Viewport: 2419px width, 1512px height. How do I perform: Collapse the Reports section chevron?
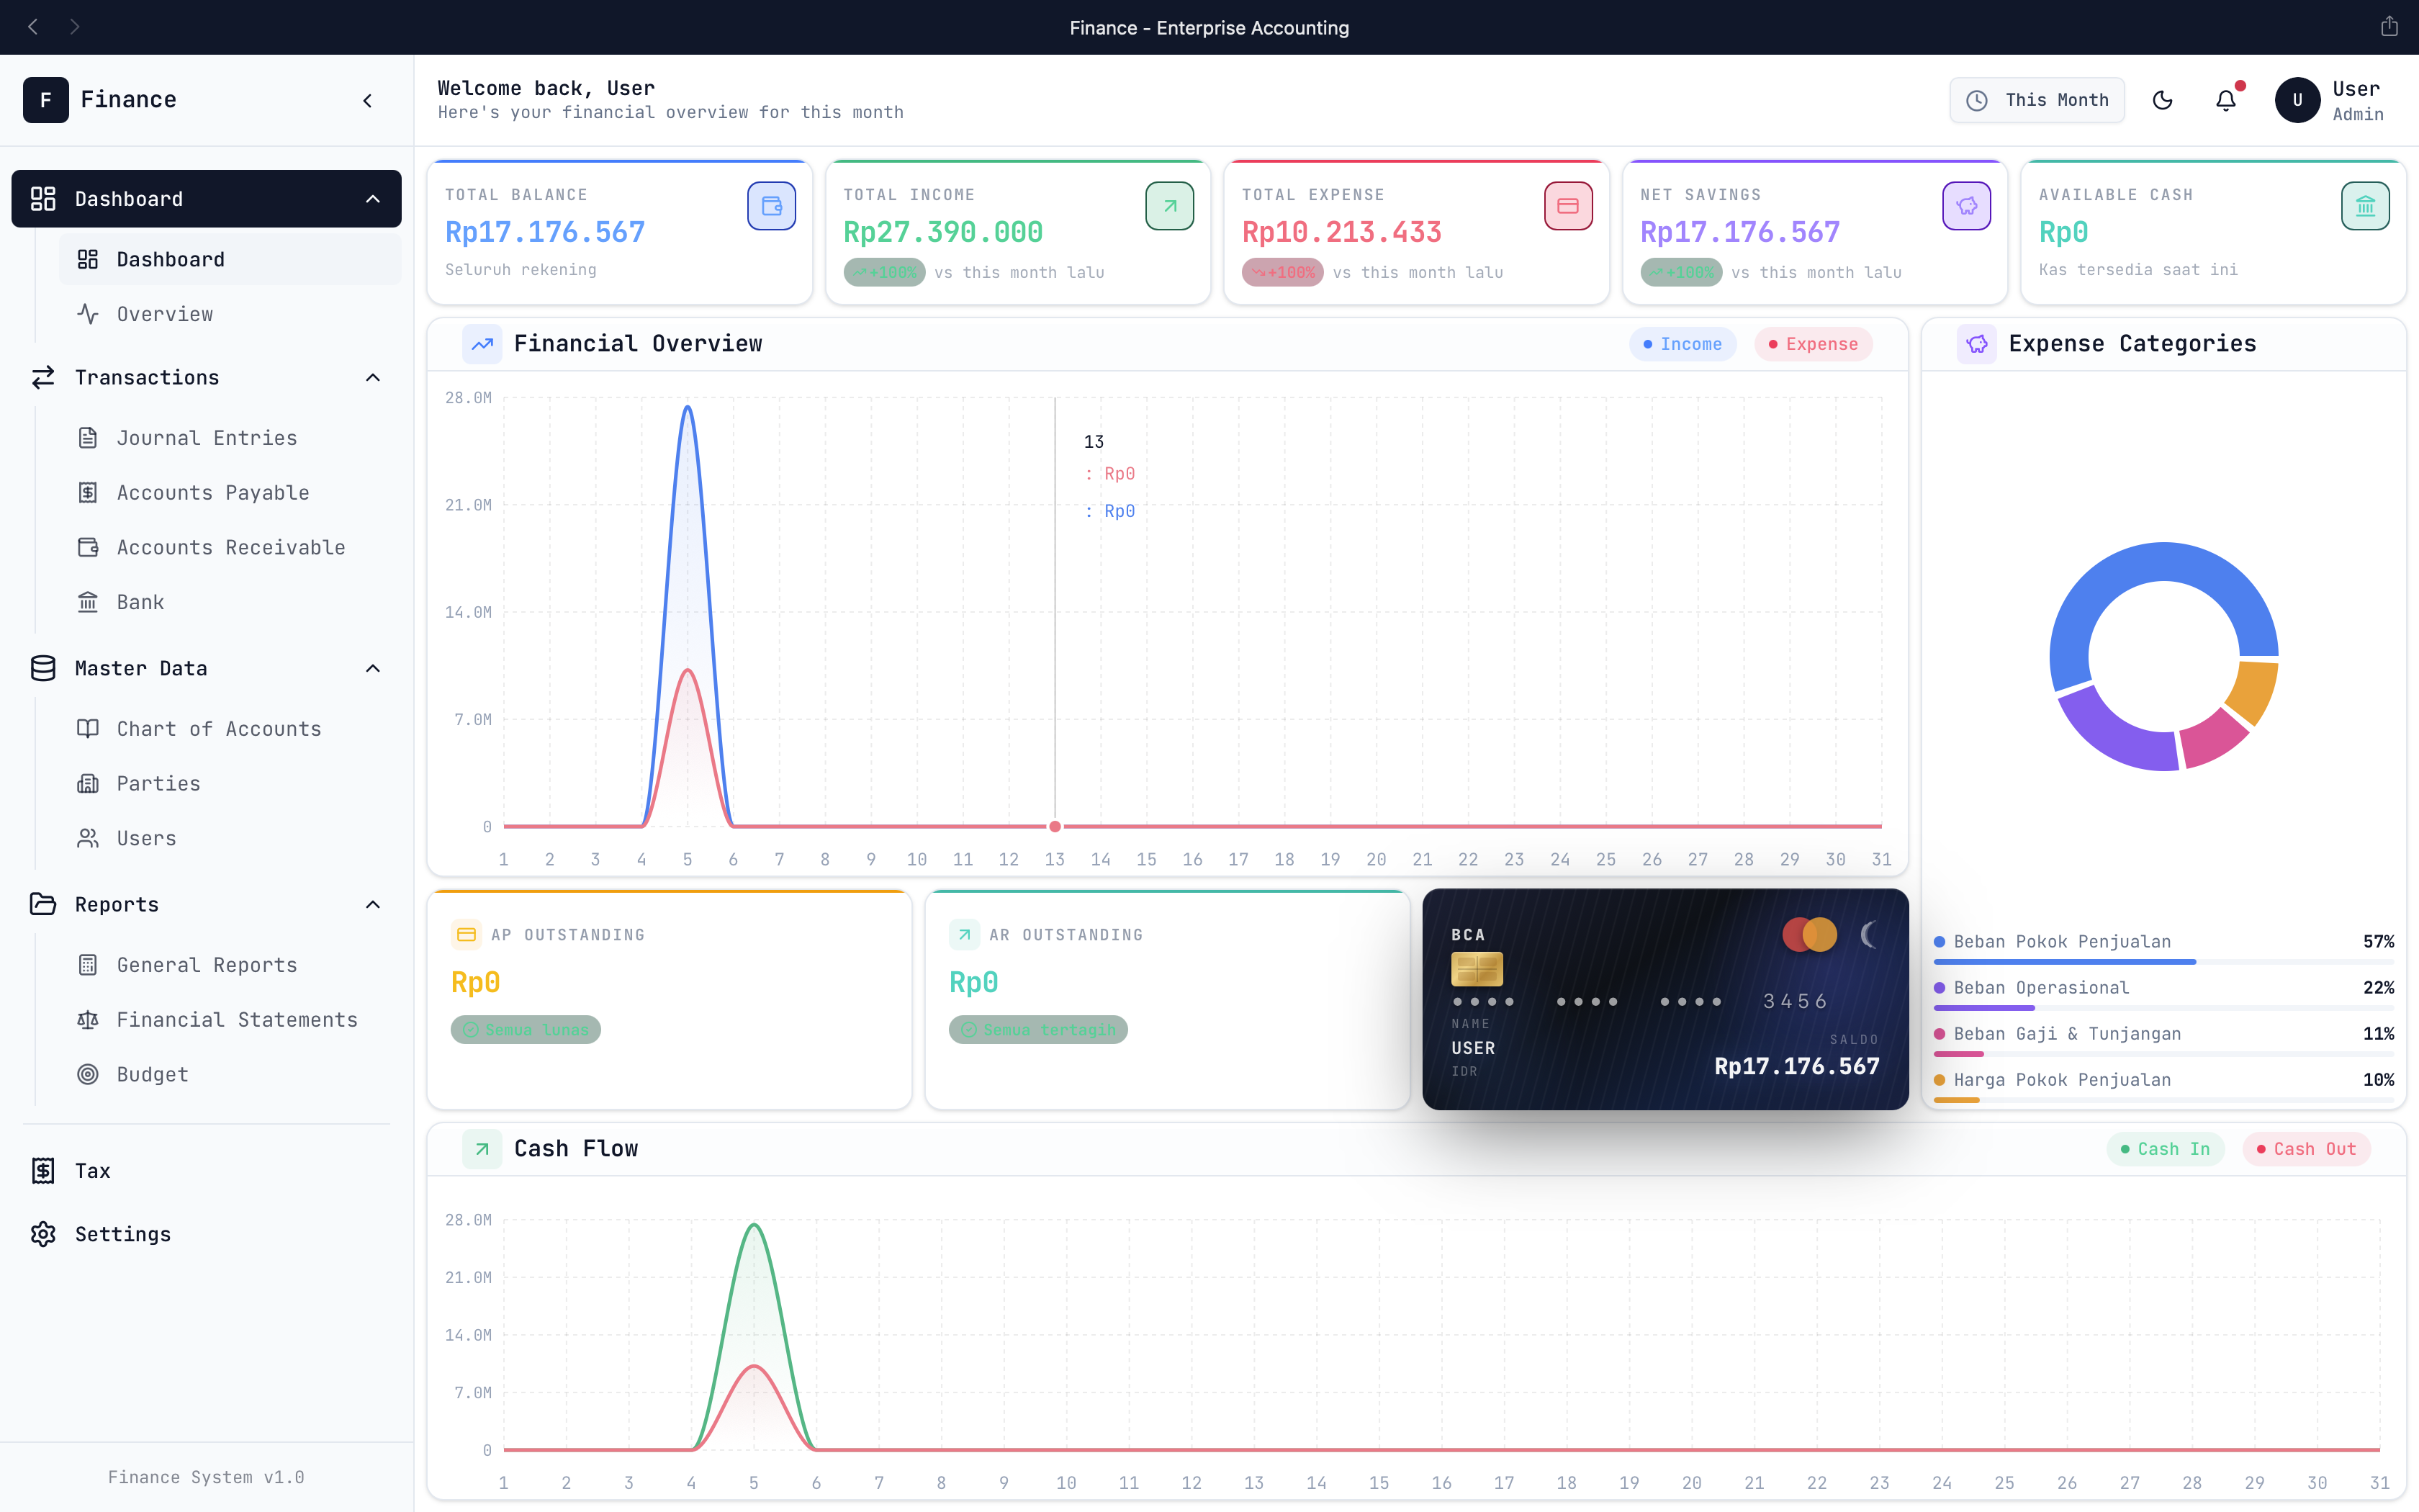(x=373, y=904)
